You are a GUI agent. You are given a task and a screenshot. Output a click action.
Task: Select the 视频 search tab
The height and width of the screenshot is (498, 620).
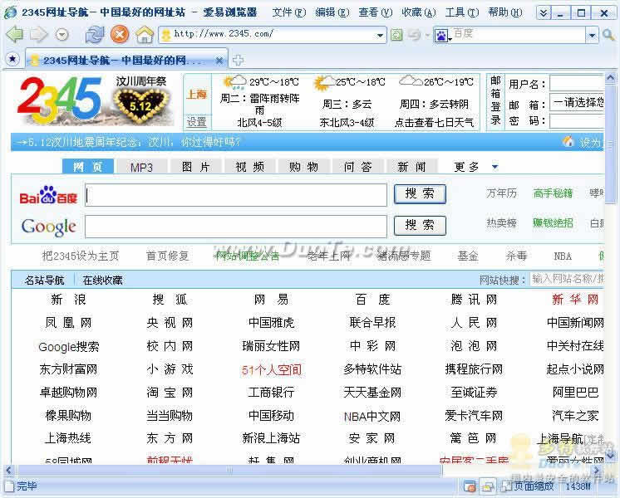(x=249, y=167)
